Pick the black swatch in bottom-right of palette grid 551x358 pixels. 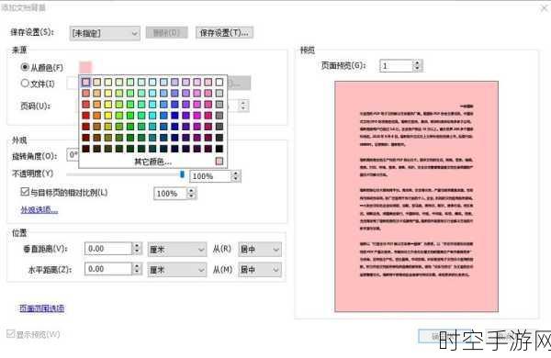click(219, 149)
